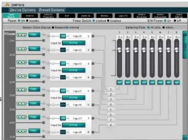Click the INV button under fader 1
188x140 pixels.
[119, 82]
